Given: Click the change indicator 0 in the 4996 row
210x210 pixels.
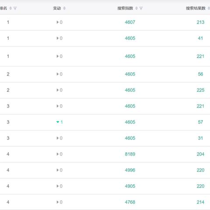Looking at the screenshot, I should coord(59,170).
